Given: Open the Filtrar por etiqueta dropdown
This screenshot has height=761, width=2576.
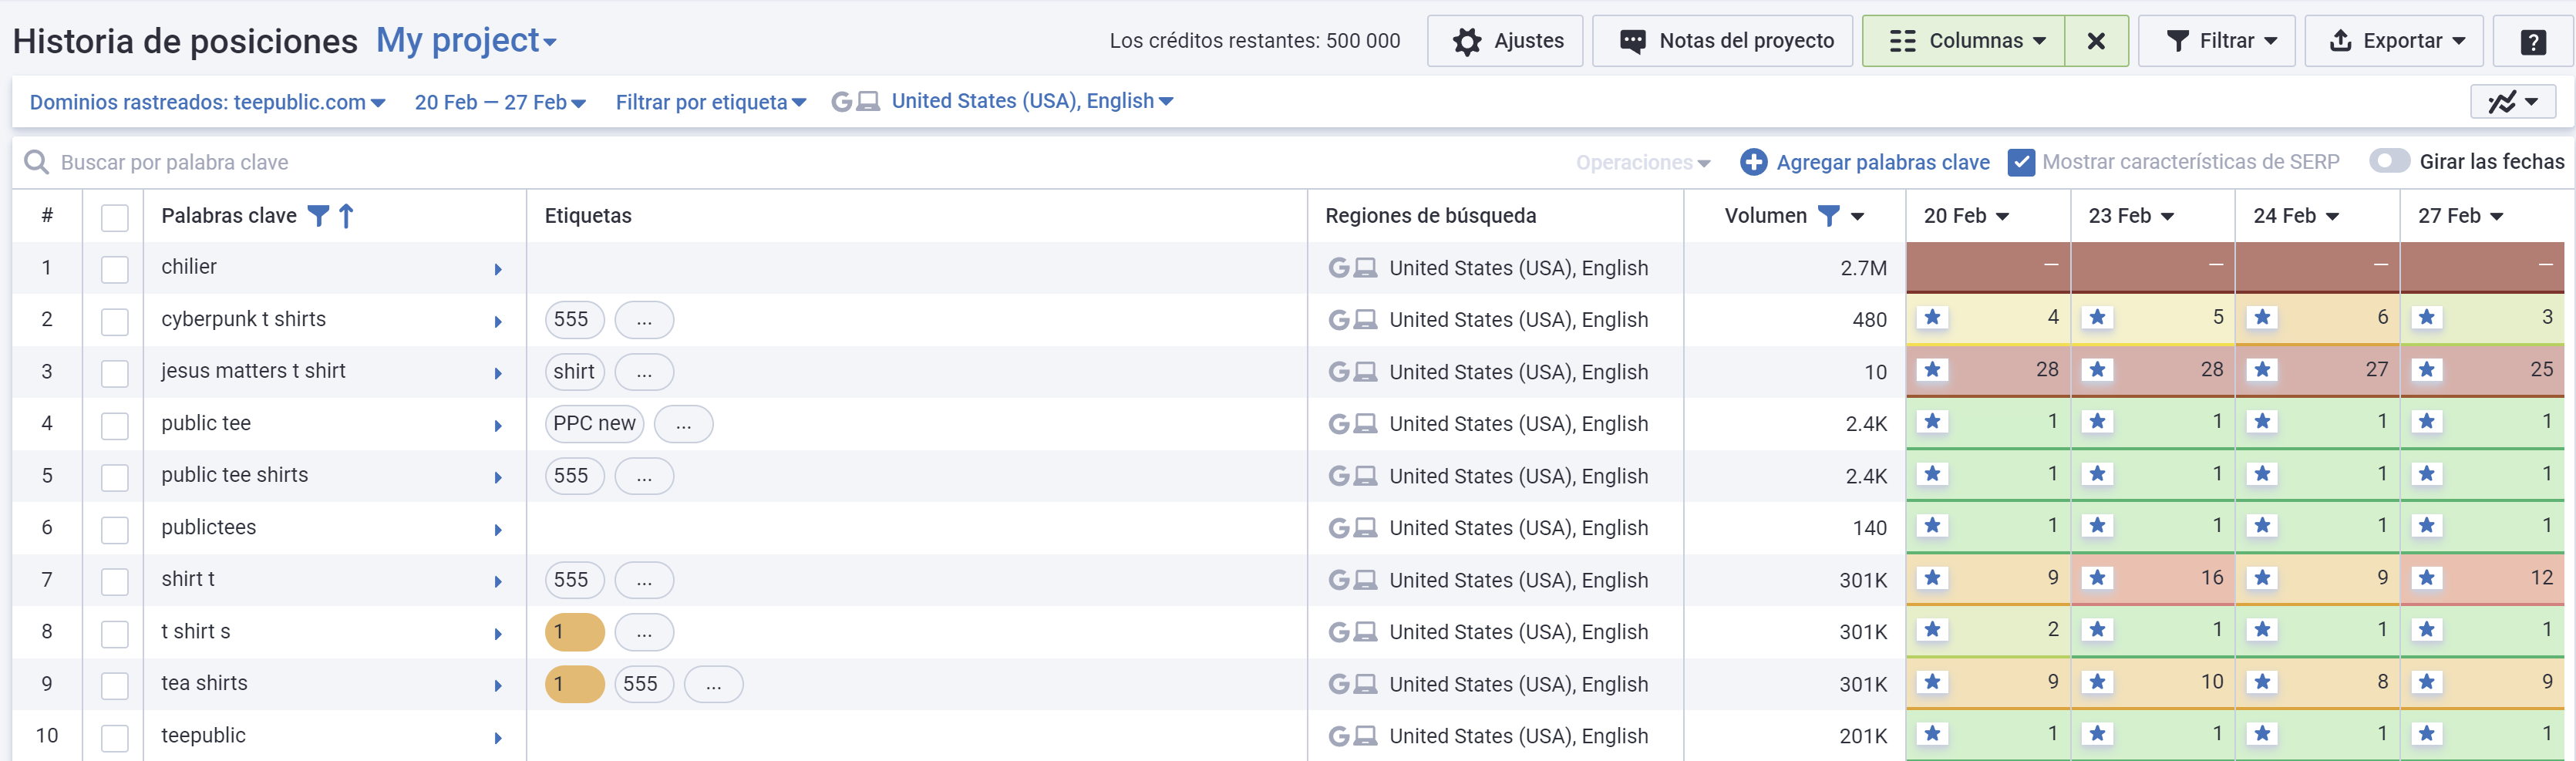Looking at the screenshot, I should [710, 102].
